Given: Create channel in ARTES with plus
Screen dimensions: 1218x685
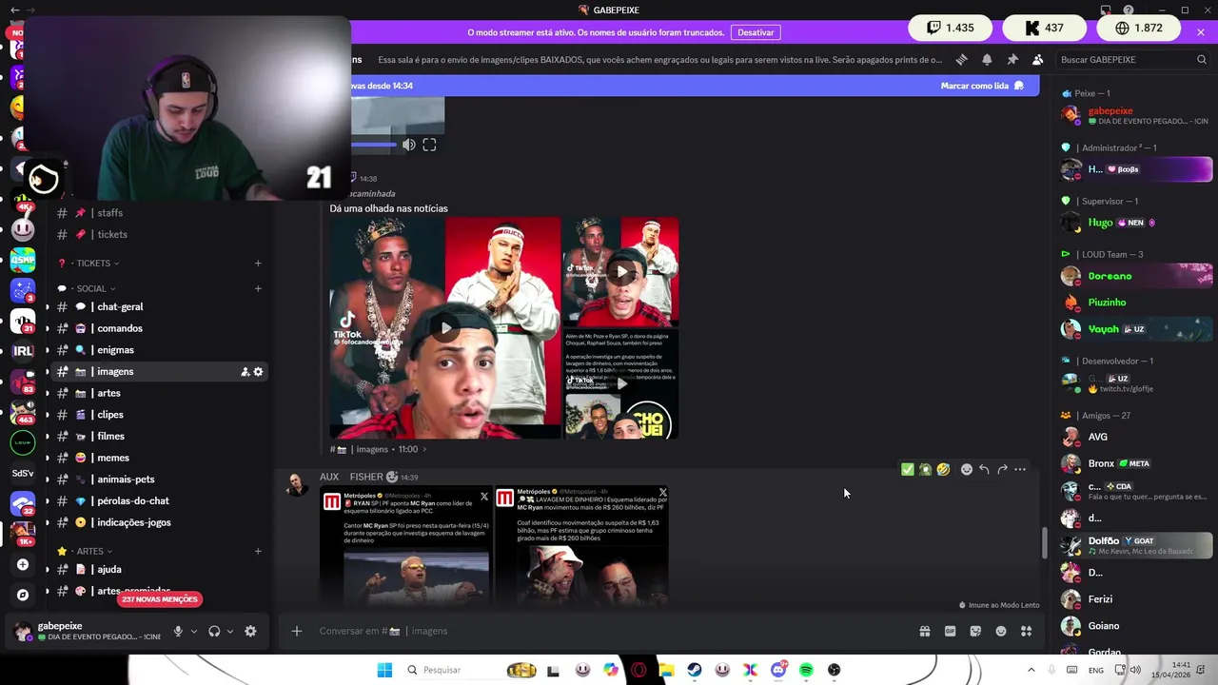Looking at the screenshot, I should [258, 551].
